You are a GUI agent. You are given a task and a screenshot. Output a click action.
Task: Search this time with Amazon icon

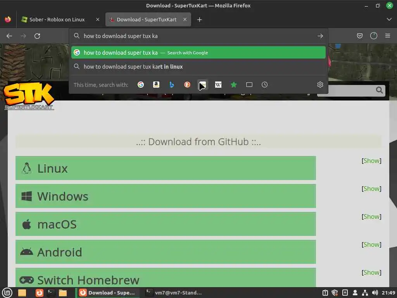[x=156, y=85]
